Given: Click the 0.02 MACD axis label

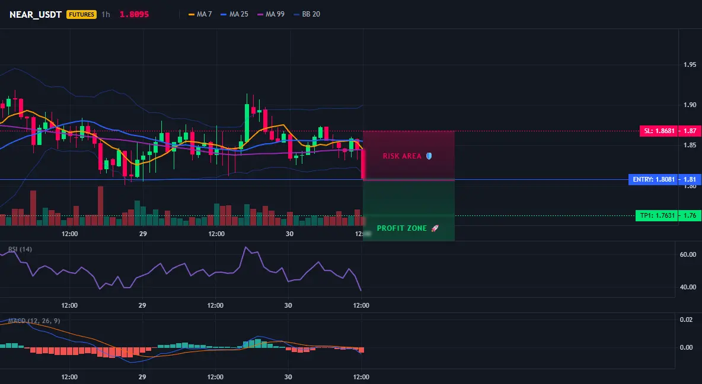Looking at the screenshot, I should 686,320.
